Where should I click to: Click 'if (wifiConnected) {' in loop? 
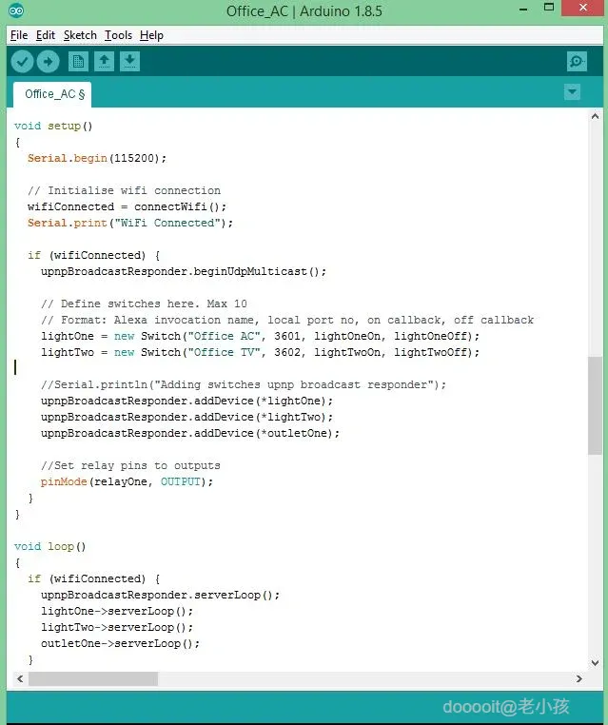[x=94, y=578]
